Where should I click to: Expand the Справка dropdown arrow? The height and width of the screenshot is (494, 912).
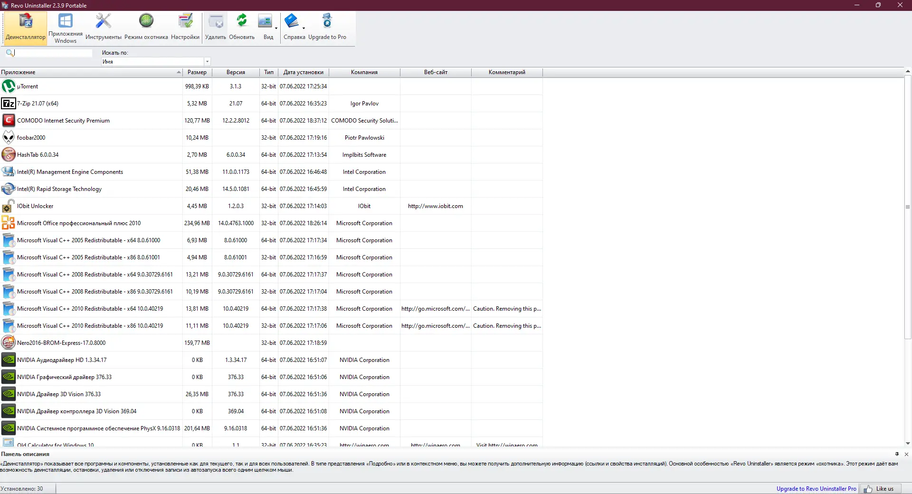[304, 28]
